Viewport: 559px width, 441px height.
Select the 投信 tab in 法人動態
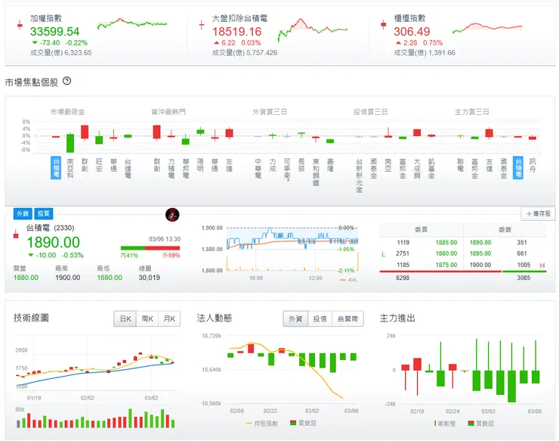click(x=320, y=318)
